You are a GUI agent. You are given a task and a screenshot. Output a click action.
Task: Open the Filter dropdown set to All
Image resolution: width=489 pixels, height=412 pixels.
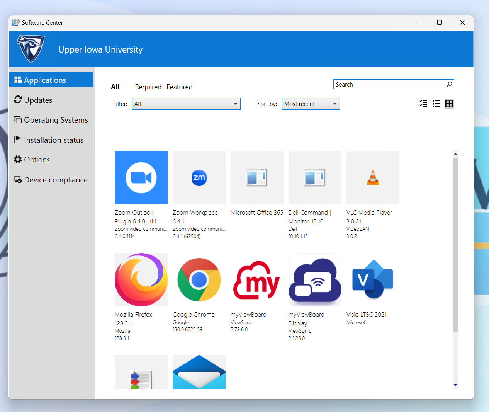[x=186, y=104]
